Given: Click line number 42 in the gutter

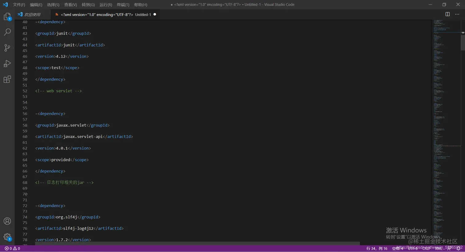Looking at the screenshot, I should [25, 33].
